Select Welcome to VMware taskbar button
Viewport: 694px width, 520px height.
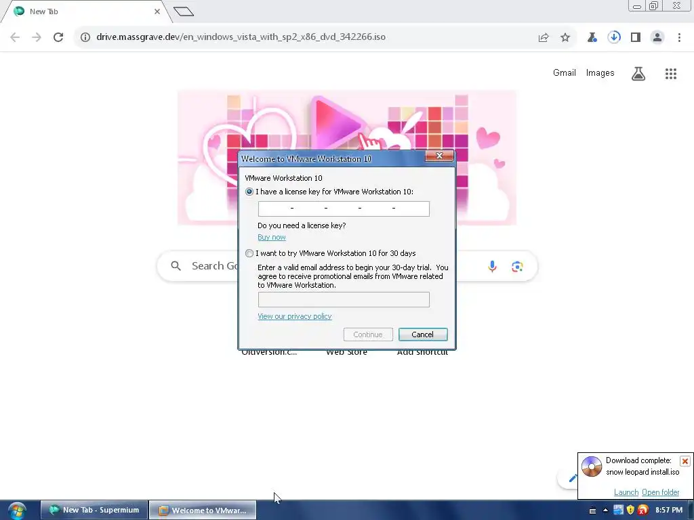(x=203, y=511)
